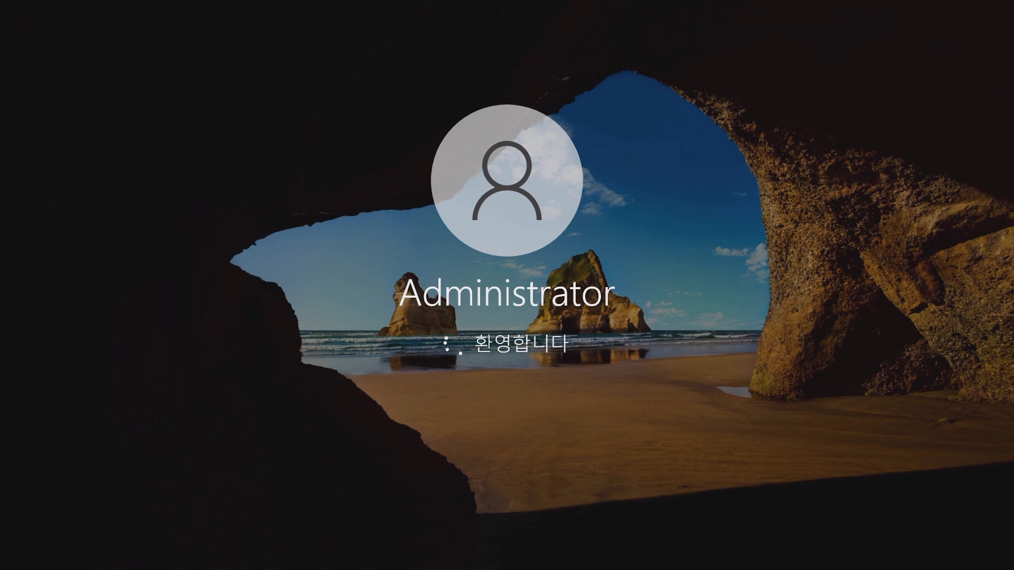Click the Administrator user avatar icon

pos(507,180)
